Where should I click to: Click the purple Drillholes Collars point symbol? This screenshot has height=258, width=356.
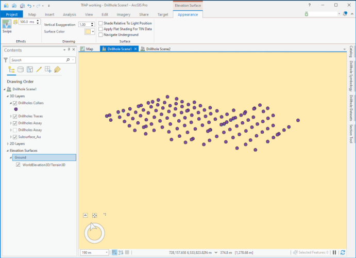[x=16, y=109]
